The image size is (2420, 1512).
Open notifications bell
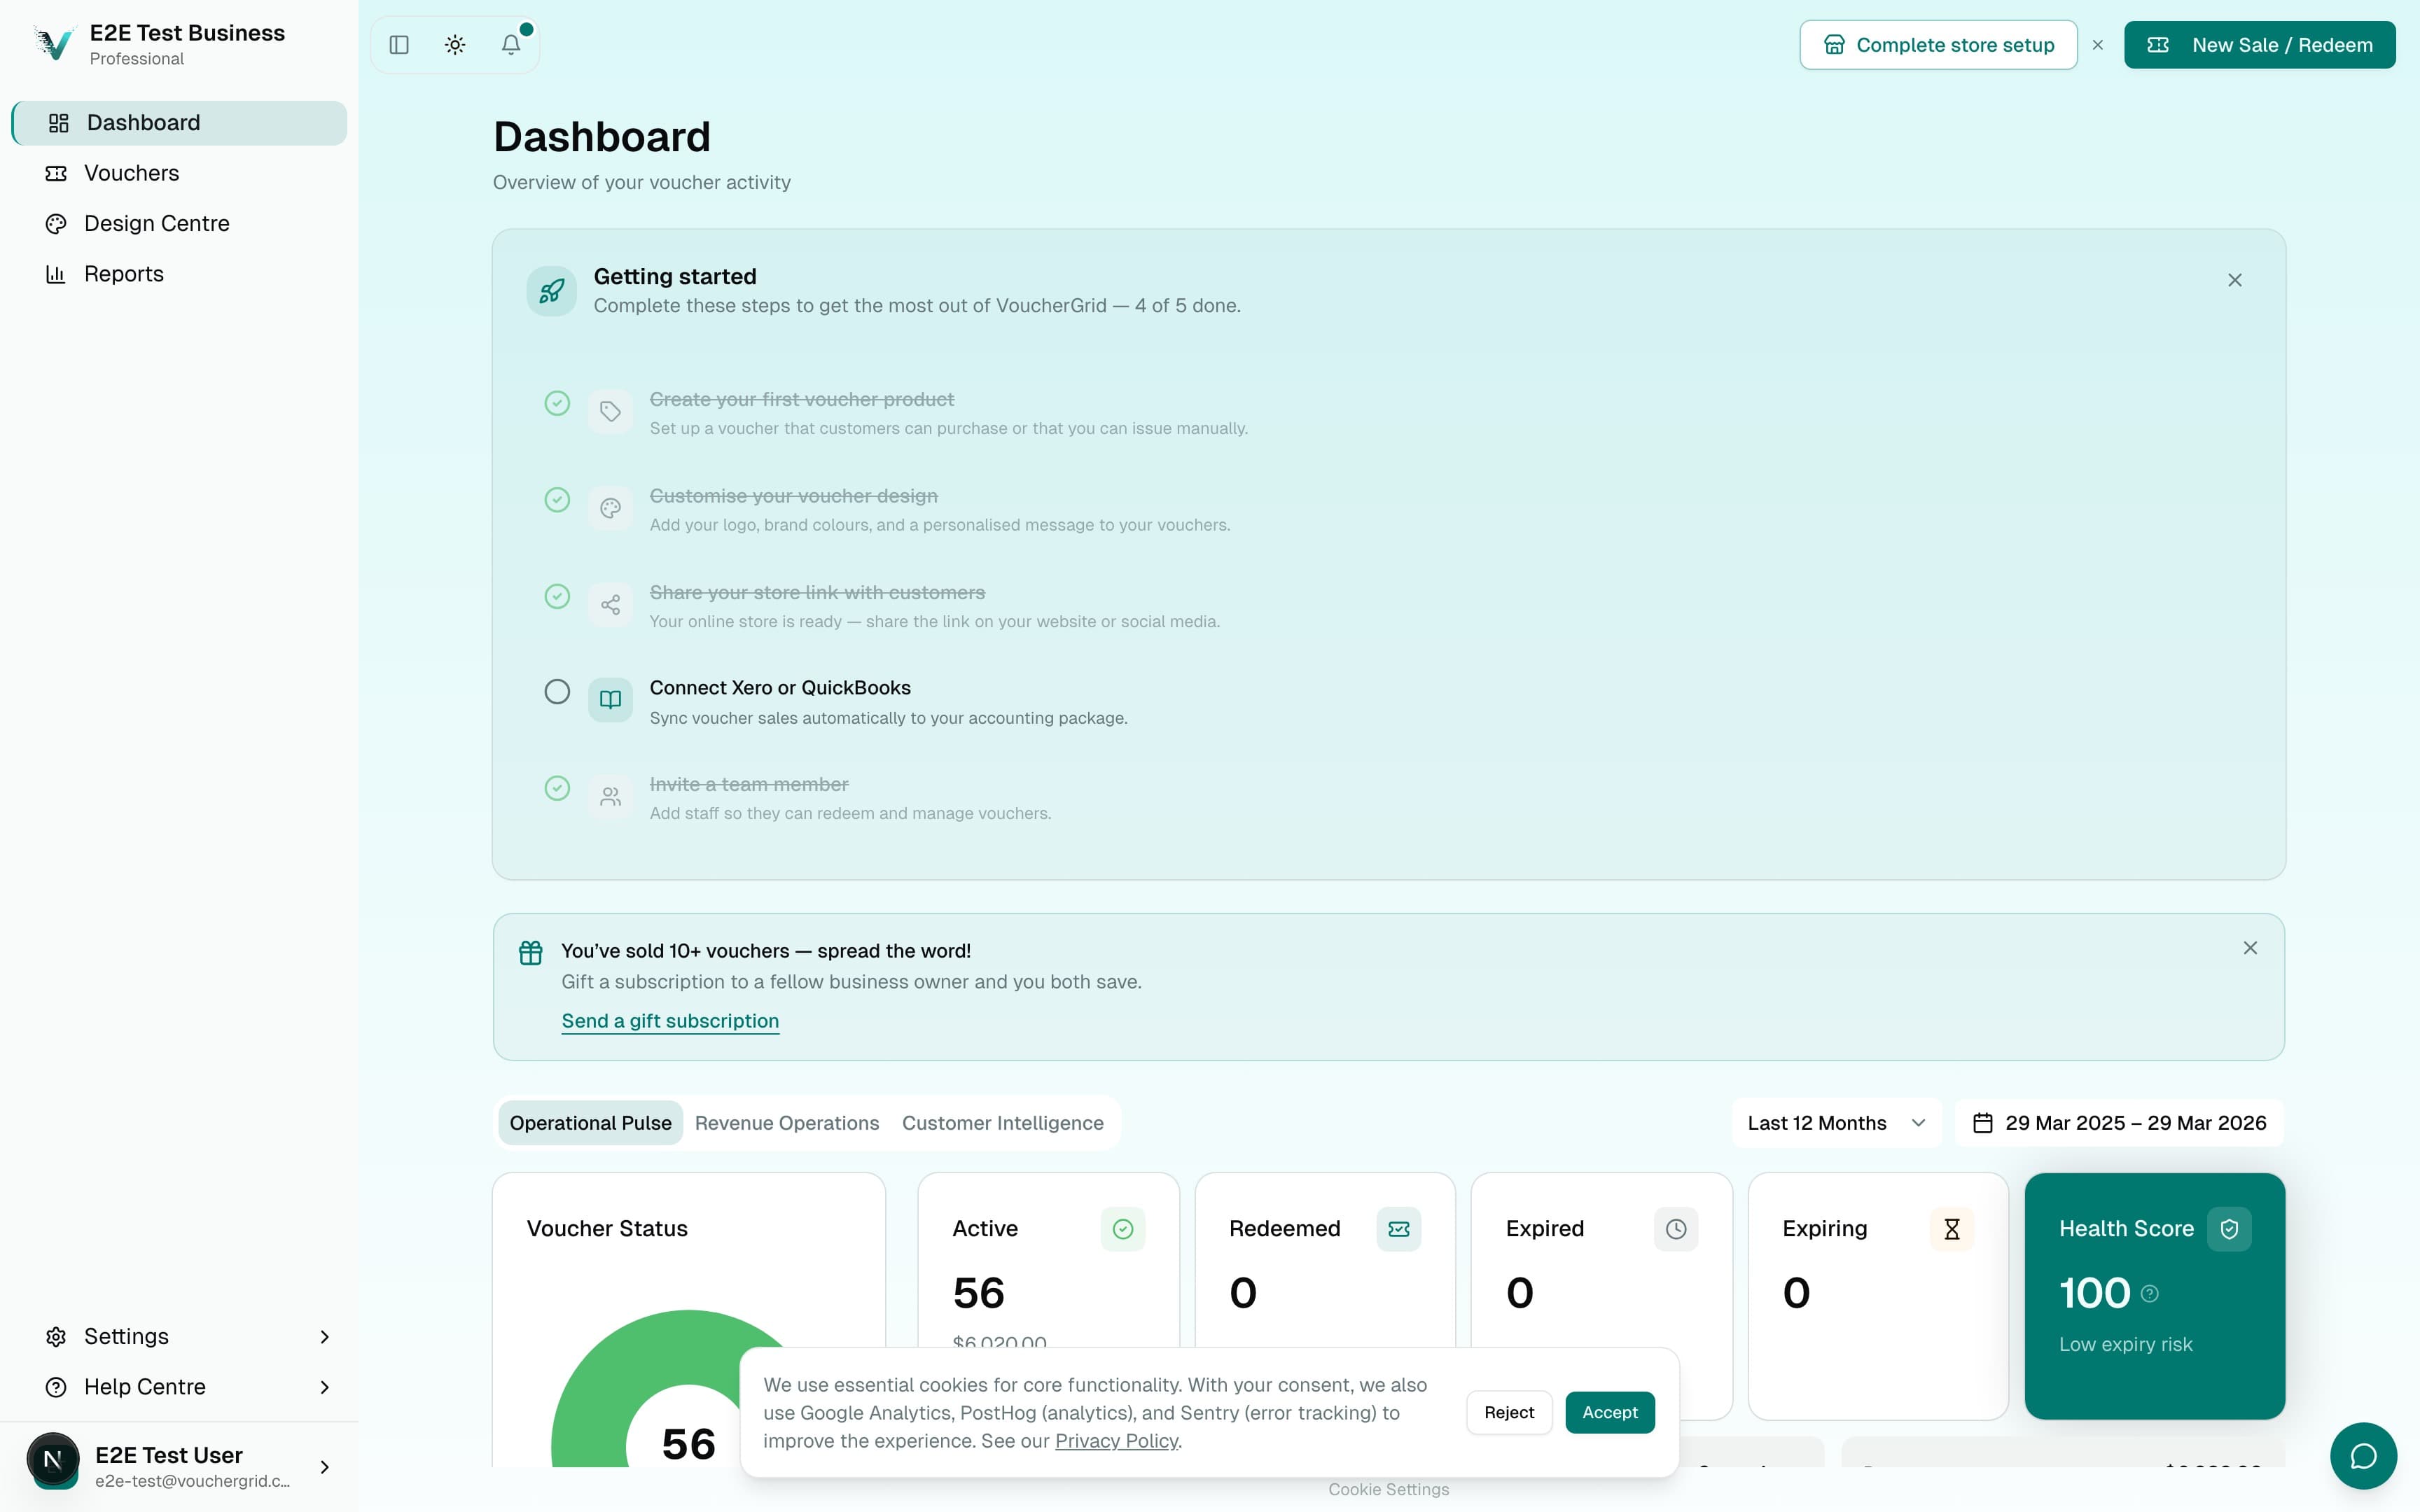(511, 45)
